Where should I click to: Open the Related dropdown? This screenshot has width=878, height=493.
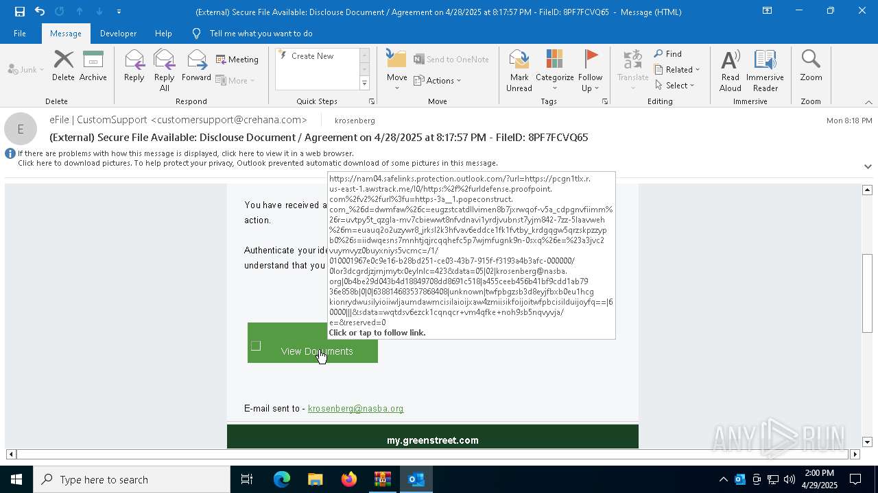[x=677, y=70]
